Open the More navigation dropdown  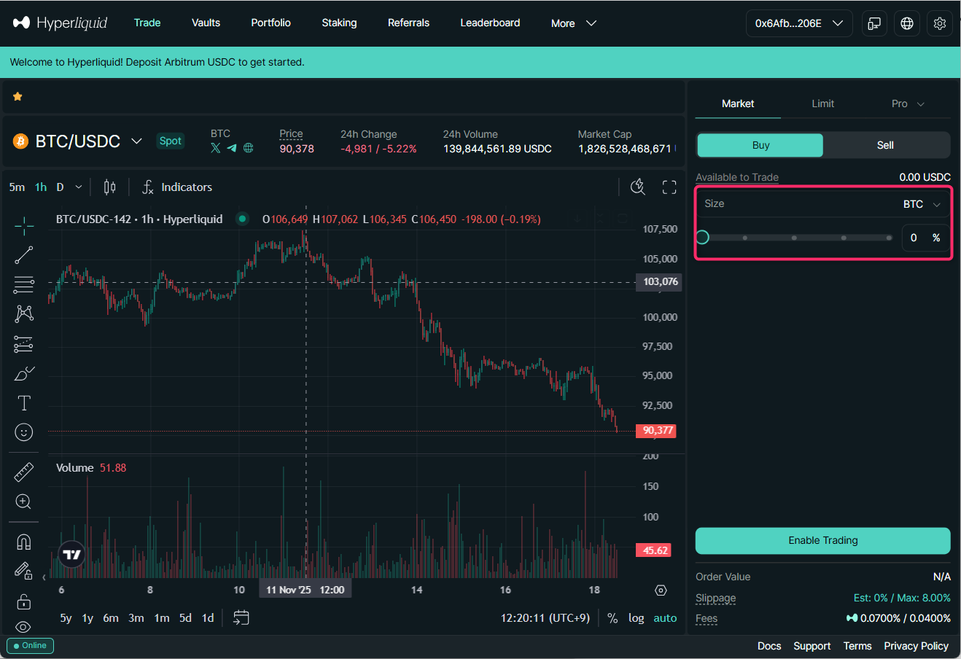click(x=574, y=23)
